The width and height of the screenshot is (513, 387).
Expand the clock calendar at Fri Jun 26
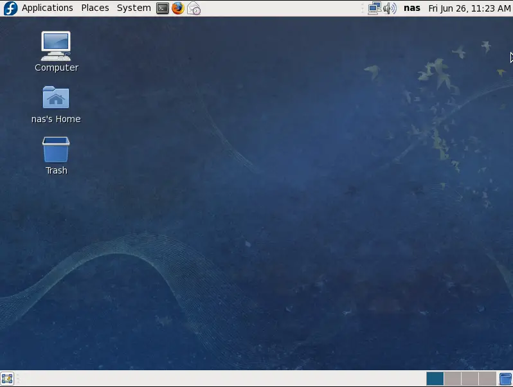469,8
